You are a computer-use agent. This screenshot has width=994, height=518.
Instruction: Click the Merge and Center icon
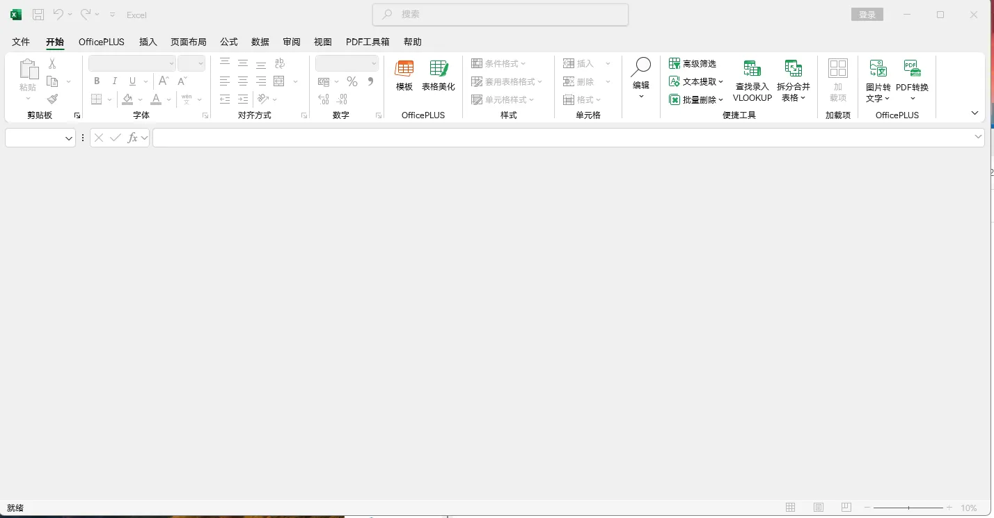pos(279,81)
